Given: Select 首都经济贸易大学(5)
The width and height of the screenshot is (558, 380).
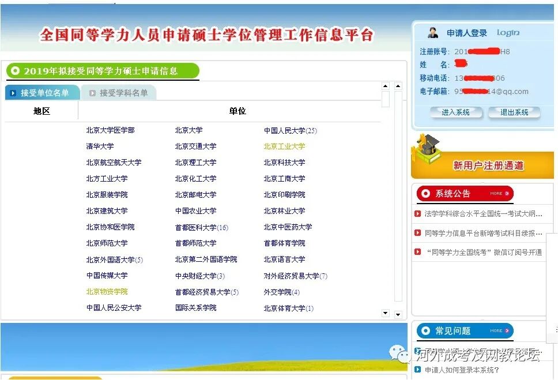Looking at the screenshot, I should [207, 292].
